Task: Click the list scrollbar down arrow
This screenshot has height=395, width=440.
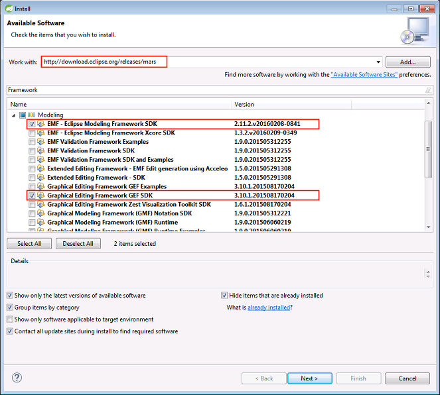Action: point(429,227)
